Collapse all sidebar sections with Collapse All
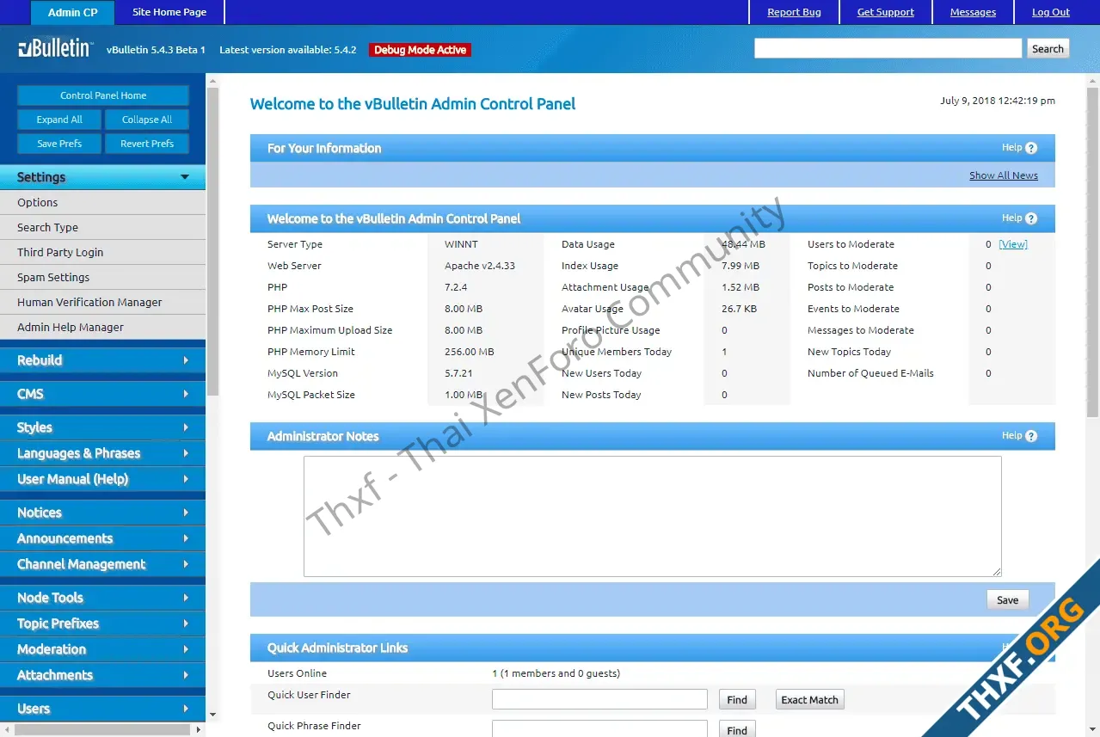Screen dimensions: 1100x737 click(x=147, y=120)
